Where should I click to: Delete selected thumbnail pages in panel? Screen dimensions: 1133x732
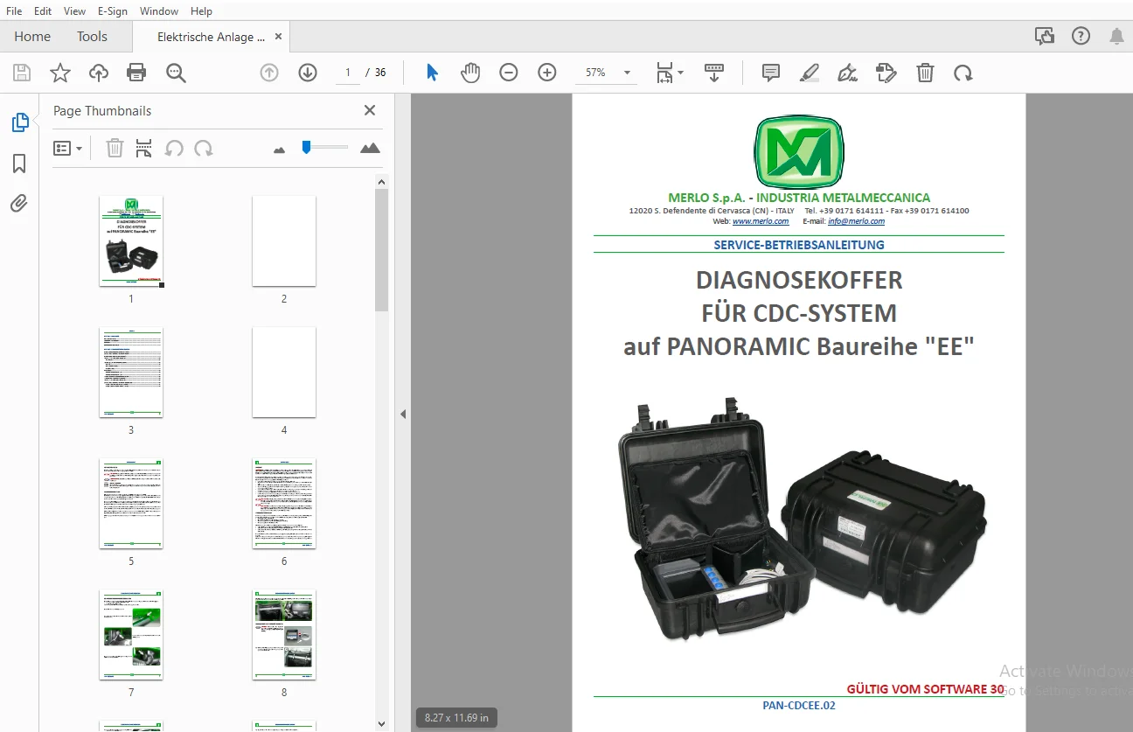115,148
